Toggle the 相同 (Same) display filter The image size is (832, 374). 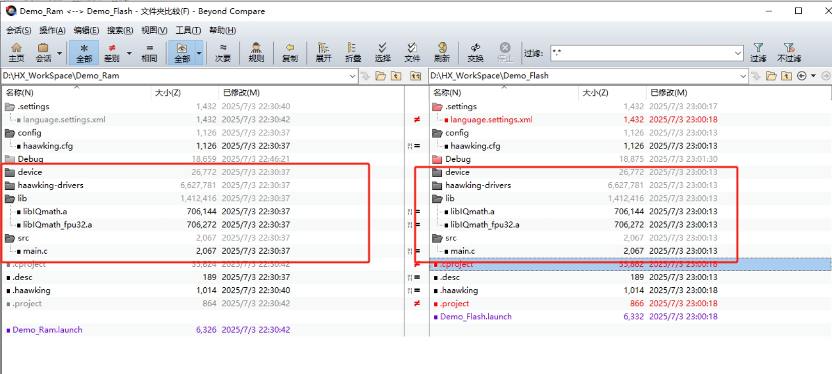coord(149,53)
